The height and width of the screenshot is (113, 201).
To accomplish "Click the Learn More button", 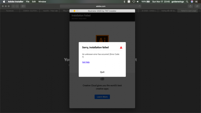I will click(x=102, y=97).
